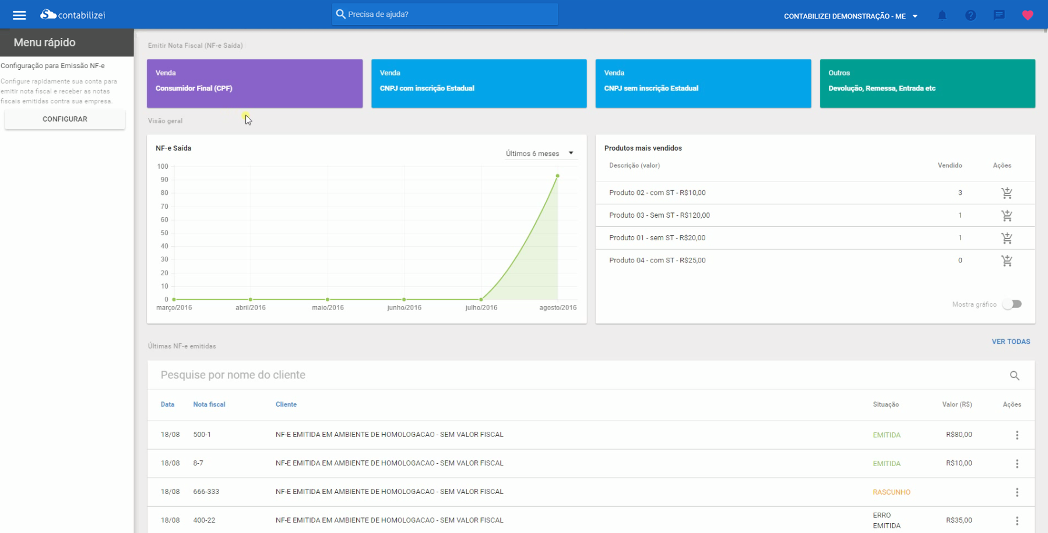Click the NF-e Saída chart title

pos(173,148)
